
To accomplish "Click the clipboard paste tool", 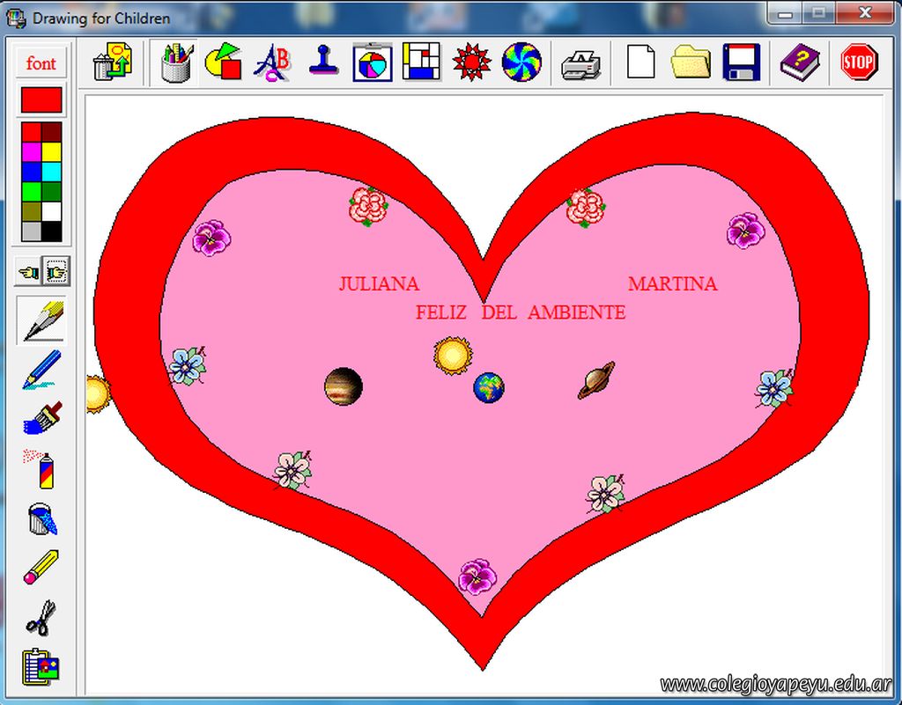I will point(41,666).
